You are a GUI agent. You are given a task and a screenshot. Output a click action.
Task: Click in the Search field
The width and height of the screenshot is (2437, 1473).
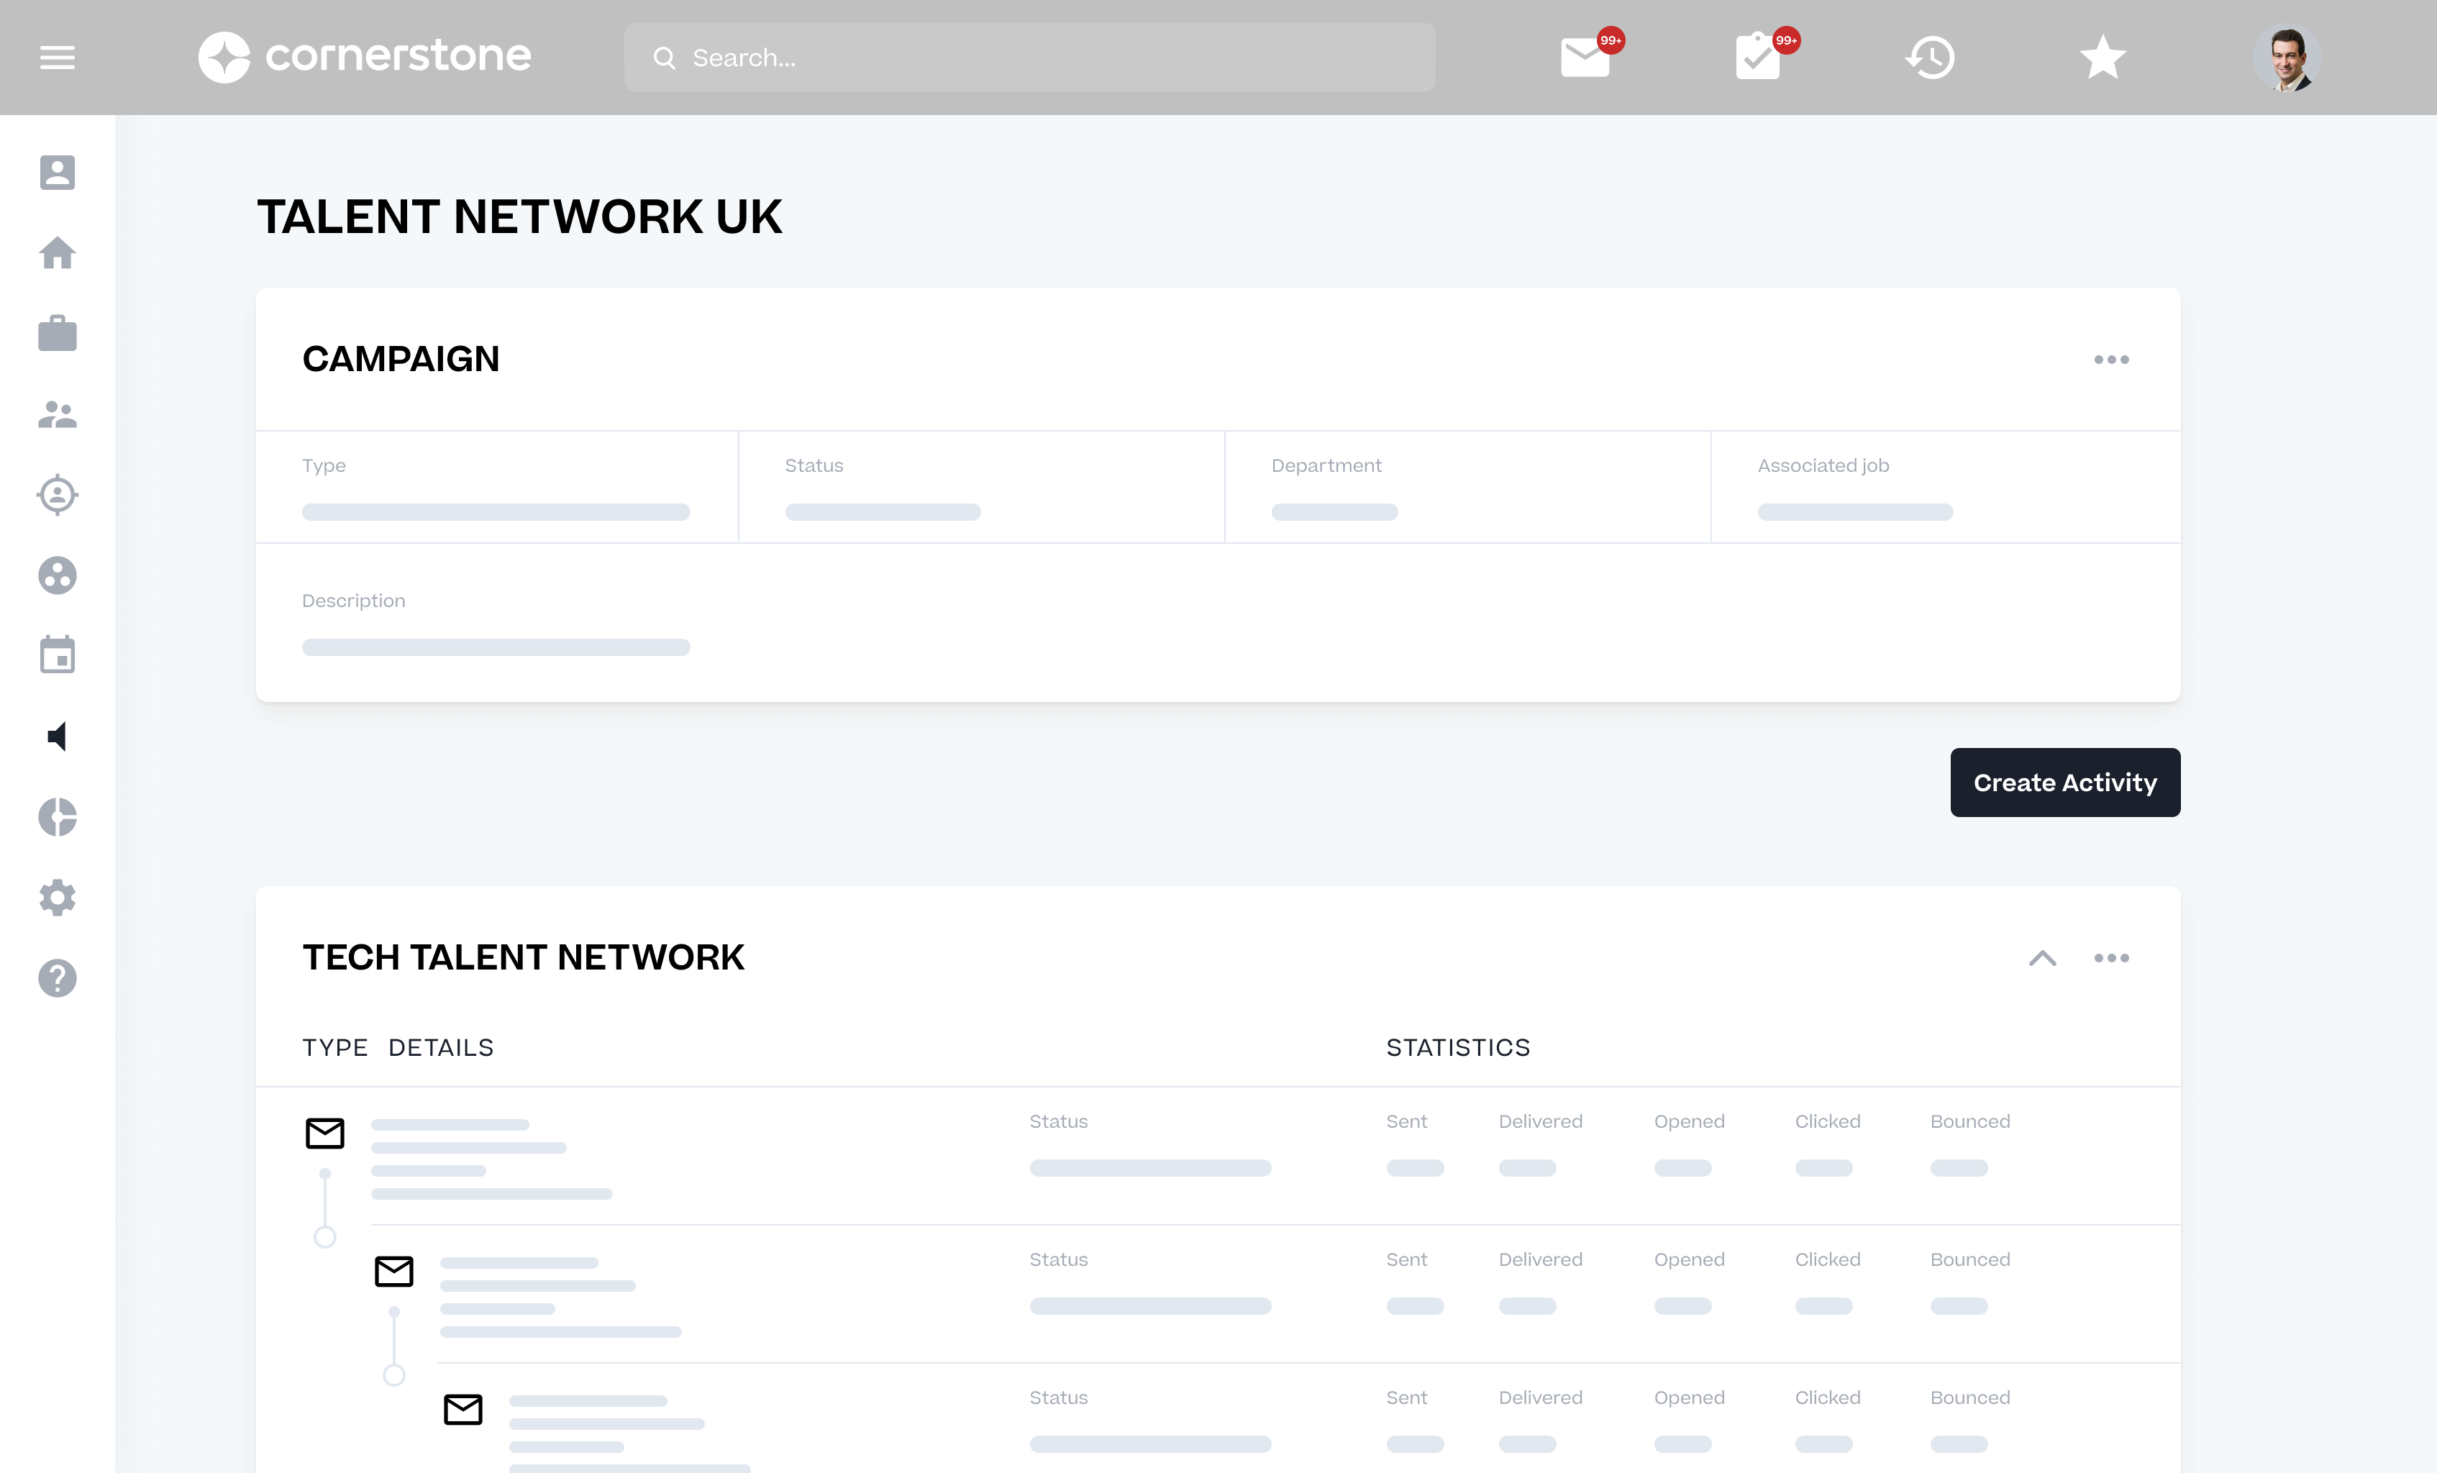point(1029,58)
